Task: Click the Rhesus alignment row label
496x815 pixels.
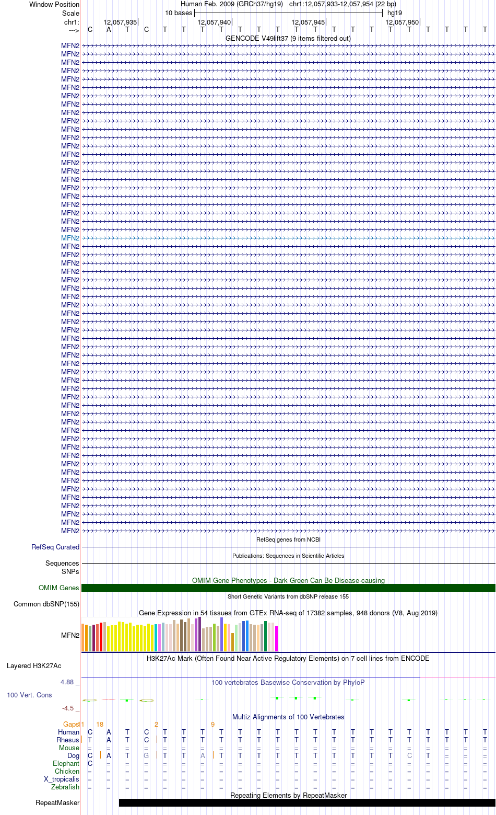Action: point(68,740)
